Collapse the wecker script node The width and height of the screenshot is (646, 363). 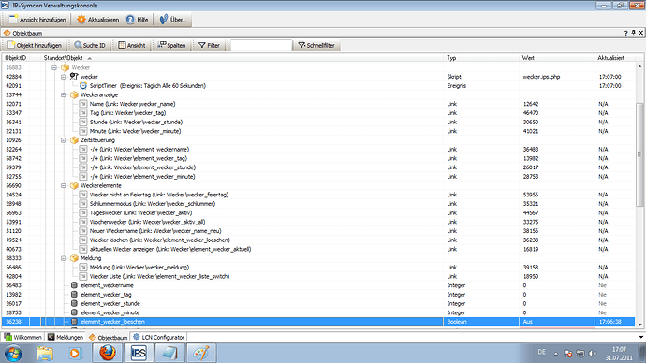tap(64, 77)
